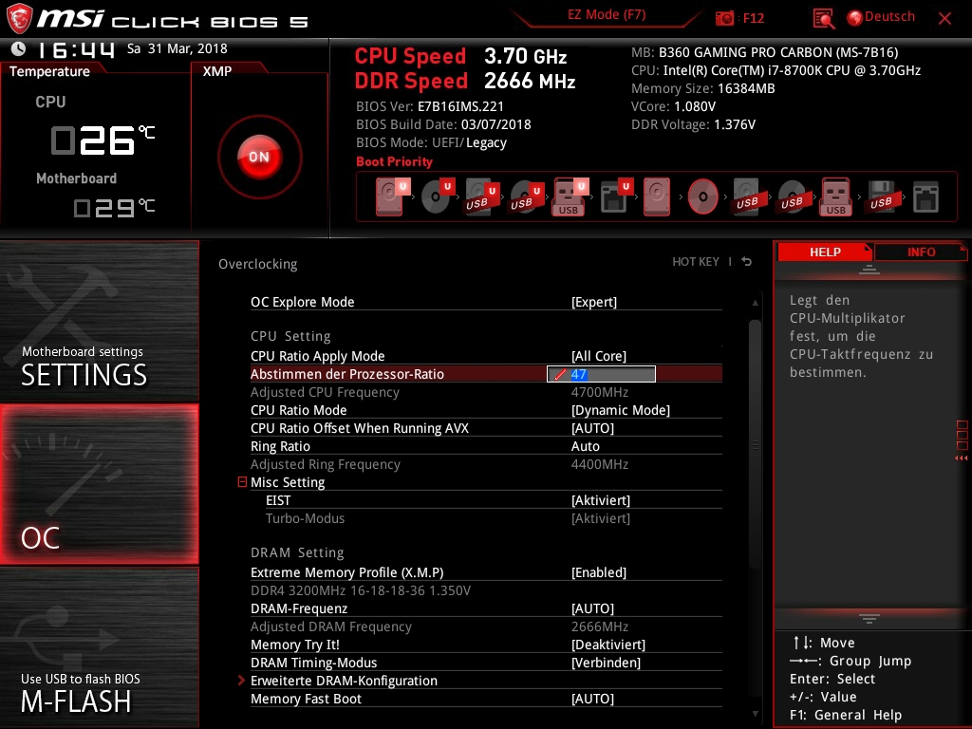Click the language globe icon
The height and width of the screenshot is (729, 972).
(855, 18)
